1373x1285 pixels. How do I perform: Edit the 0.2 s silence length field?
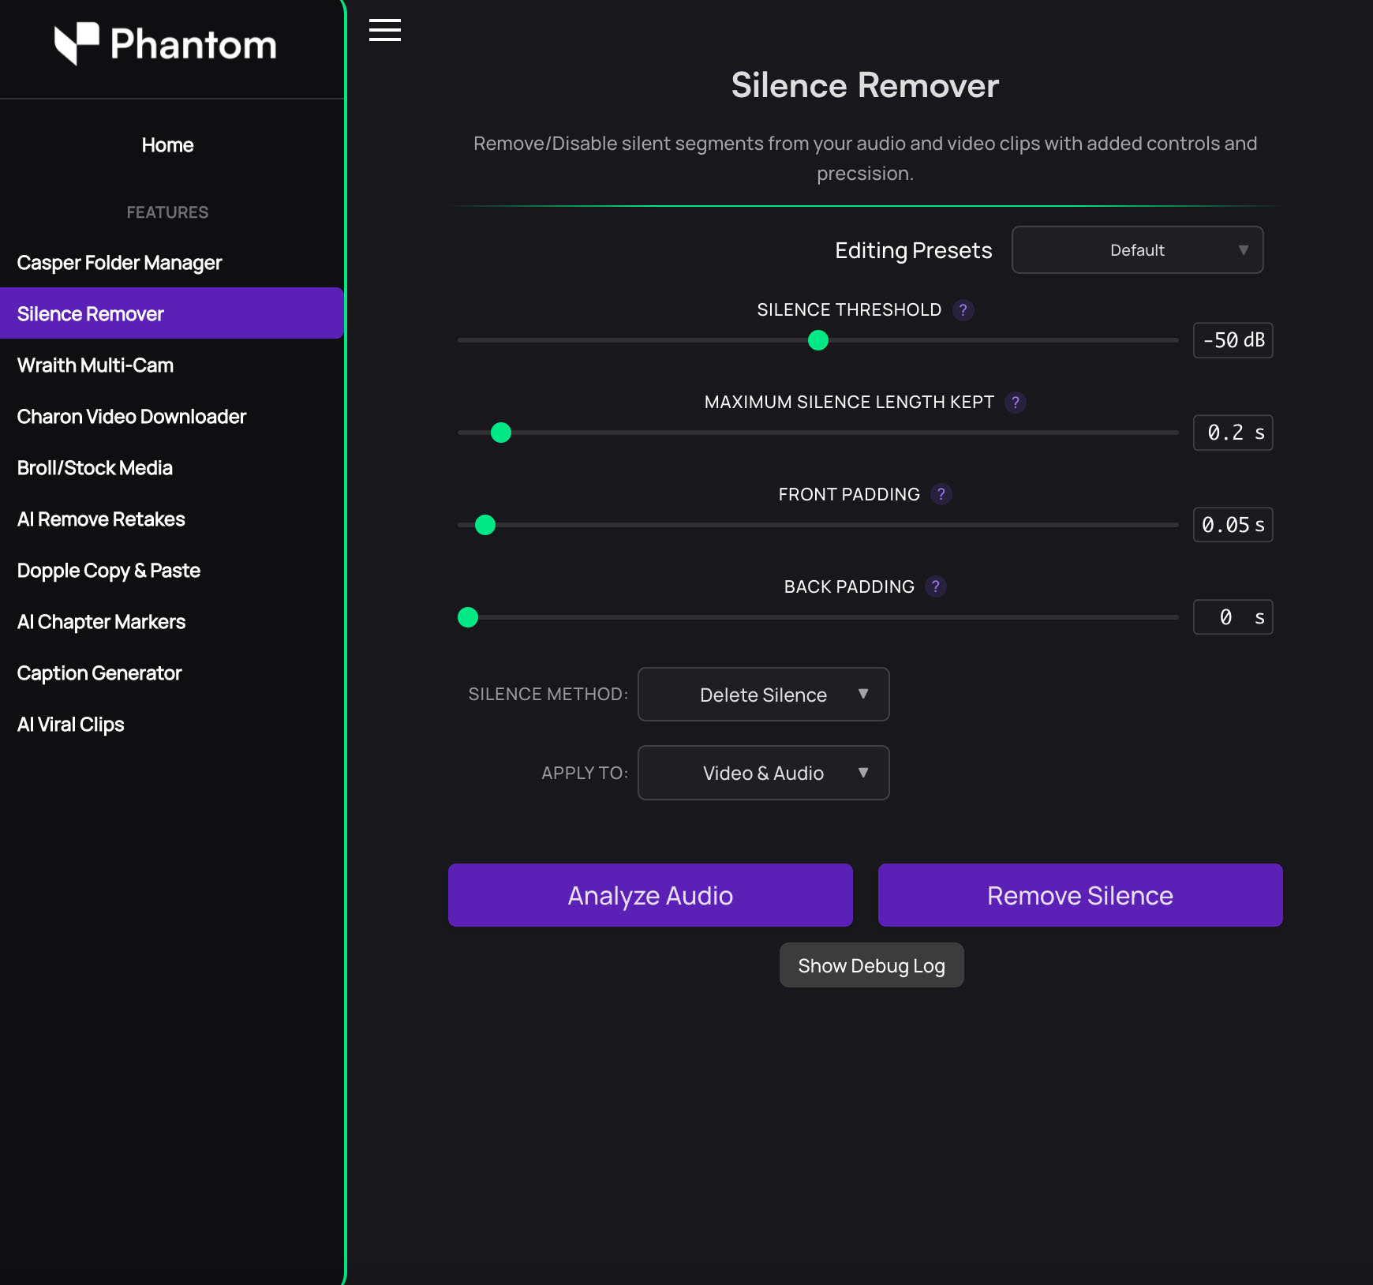tap(1233, 433)
